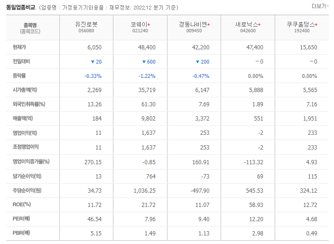The image size is (334, 244).
Task: Open the 유진로봇 stock link
Action: (86, 25)
